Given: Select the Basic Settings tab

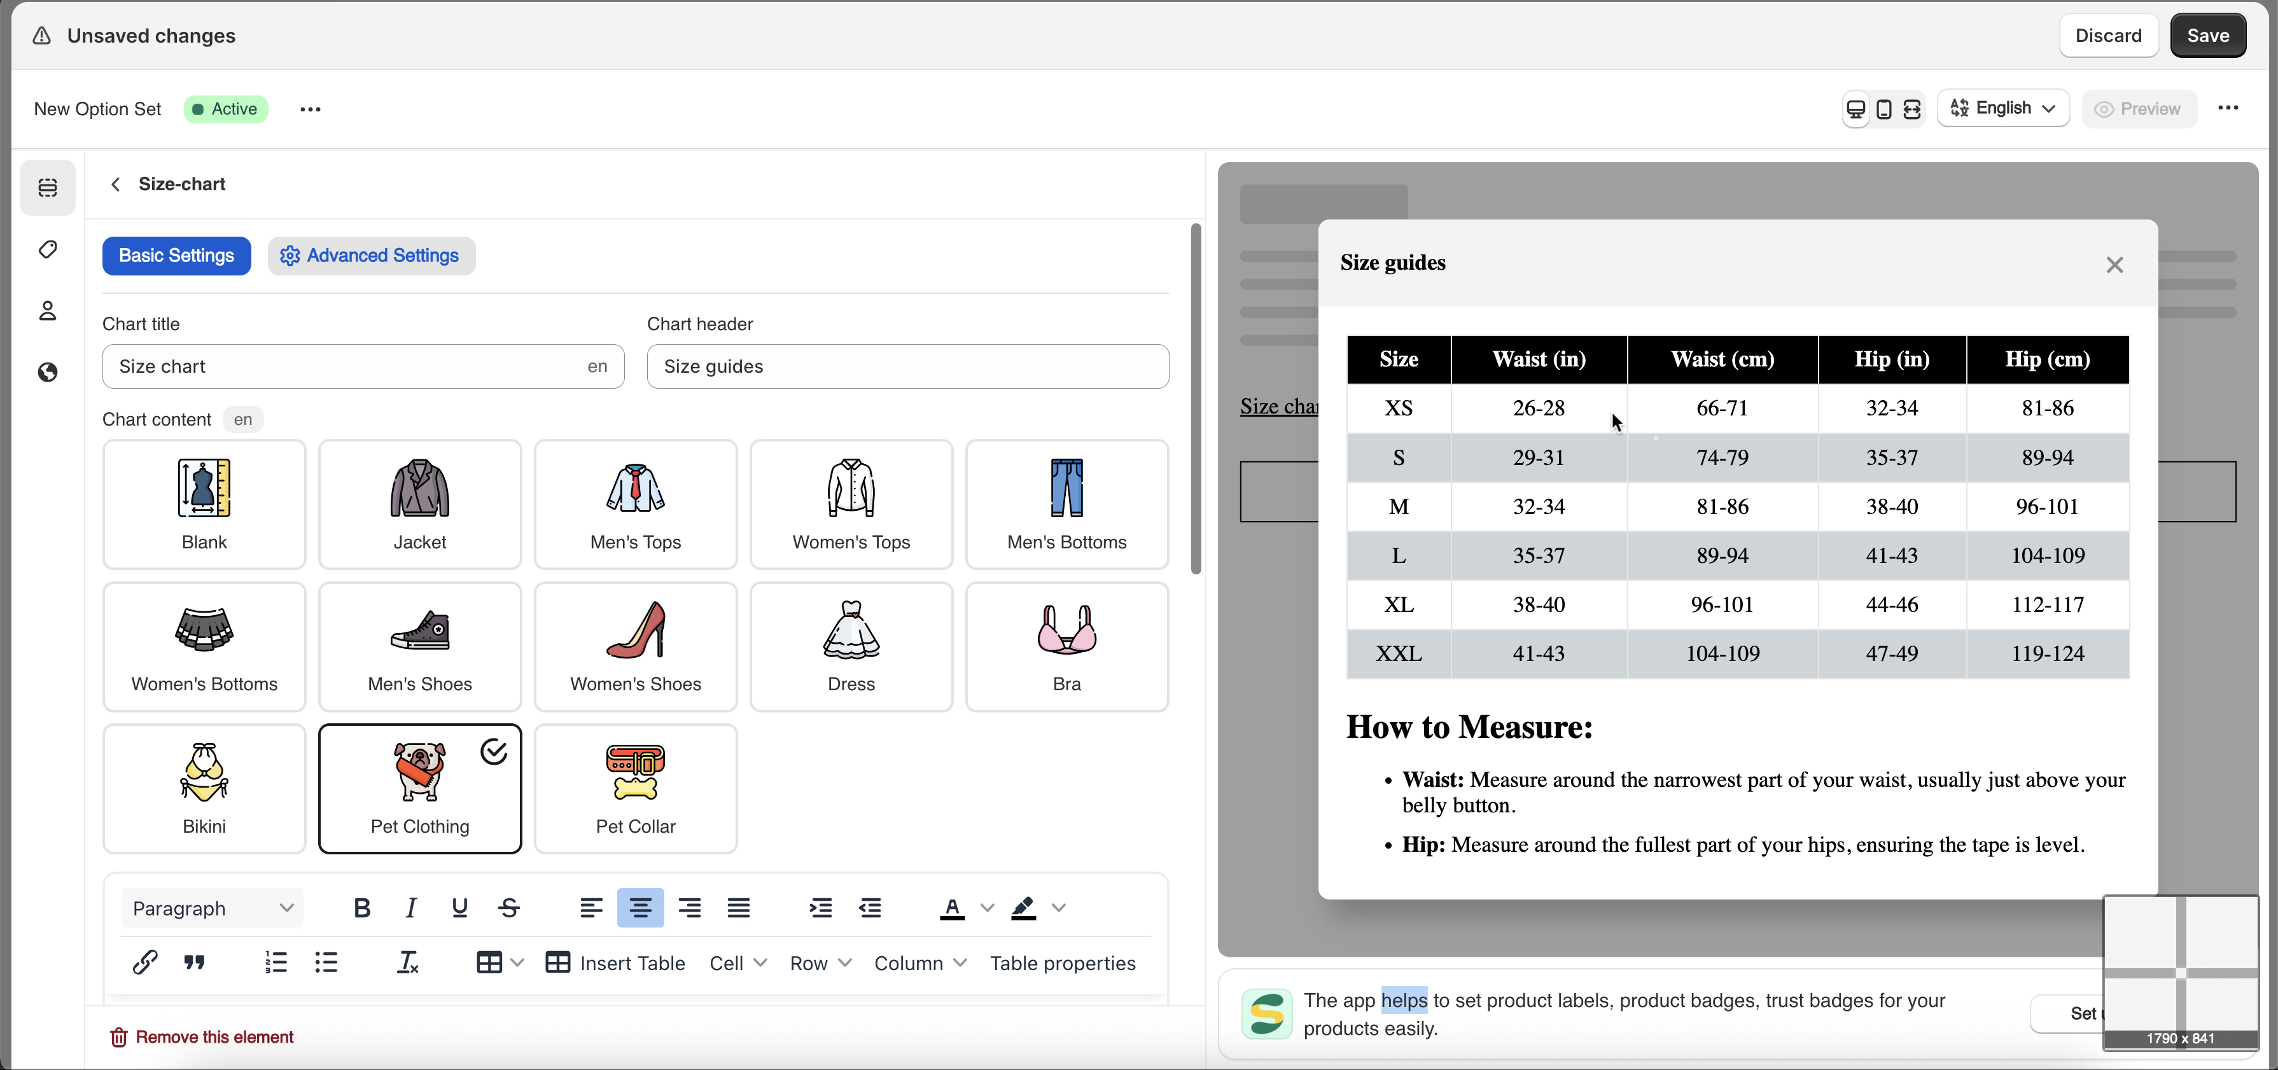Looking at the screenshot, I should tap(177, 256).
